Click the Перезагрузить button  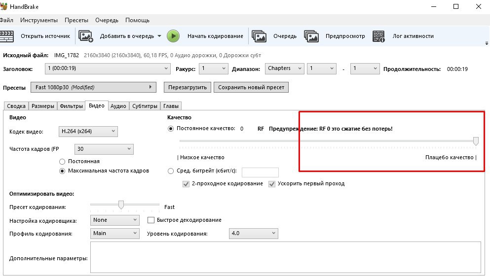click(x=188, y=87)
